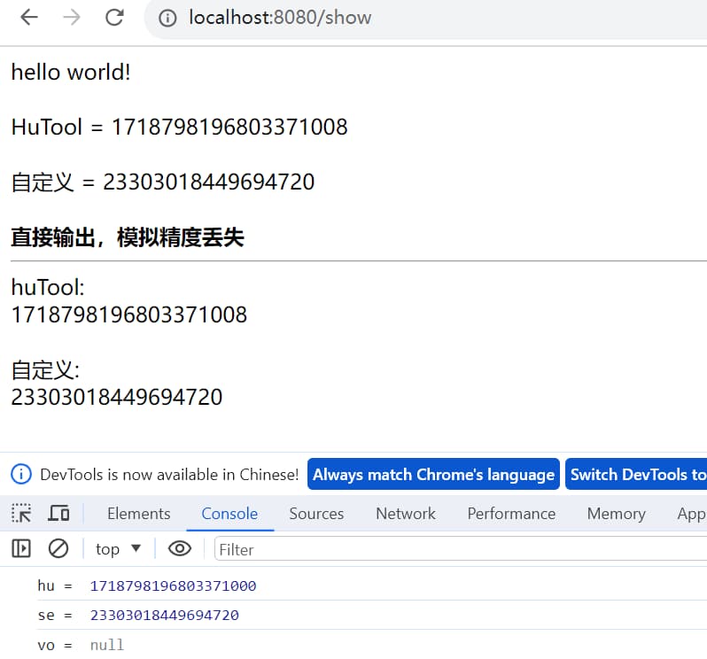This screenshot has height=659, width=707.
Task: Select the Memory tab
Action: 616,514
